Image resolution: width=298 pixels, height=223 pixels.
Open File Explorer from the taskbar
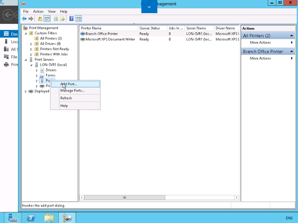click(49, 217)
